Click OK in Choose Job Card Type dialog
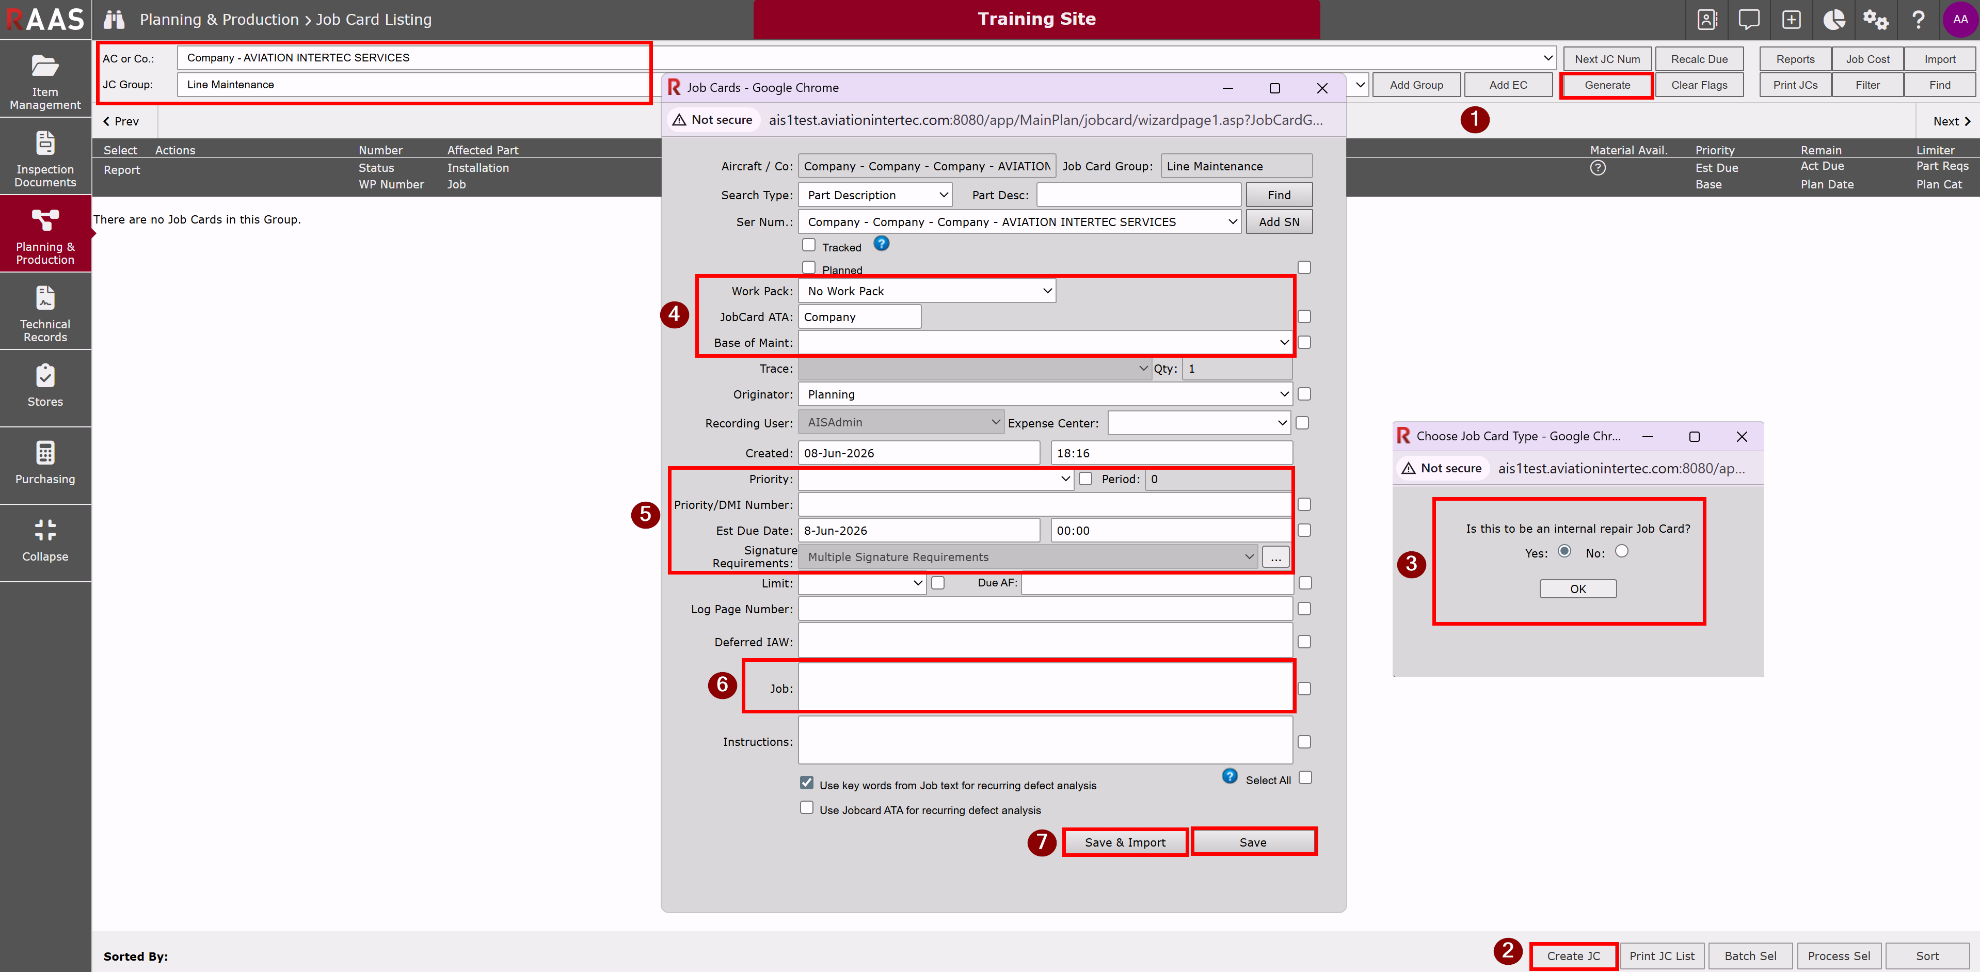This screenshot has height=972, width=1980. [1578, 589]
